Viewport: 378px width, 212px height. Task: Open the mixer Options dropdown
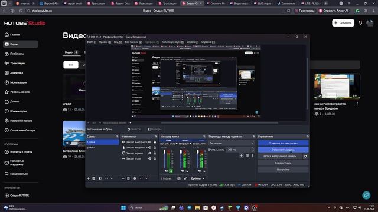(197, 178)
